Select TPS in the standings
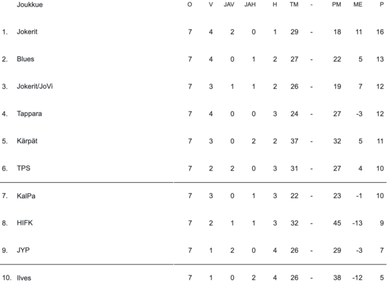 click(x=23, y=168)
